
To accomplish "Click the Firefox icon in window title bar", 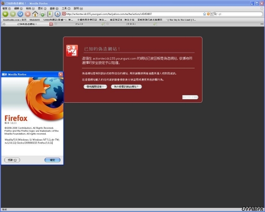I will click(x=3, y=3).
